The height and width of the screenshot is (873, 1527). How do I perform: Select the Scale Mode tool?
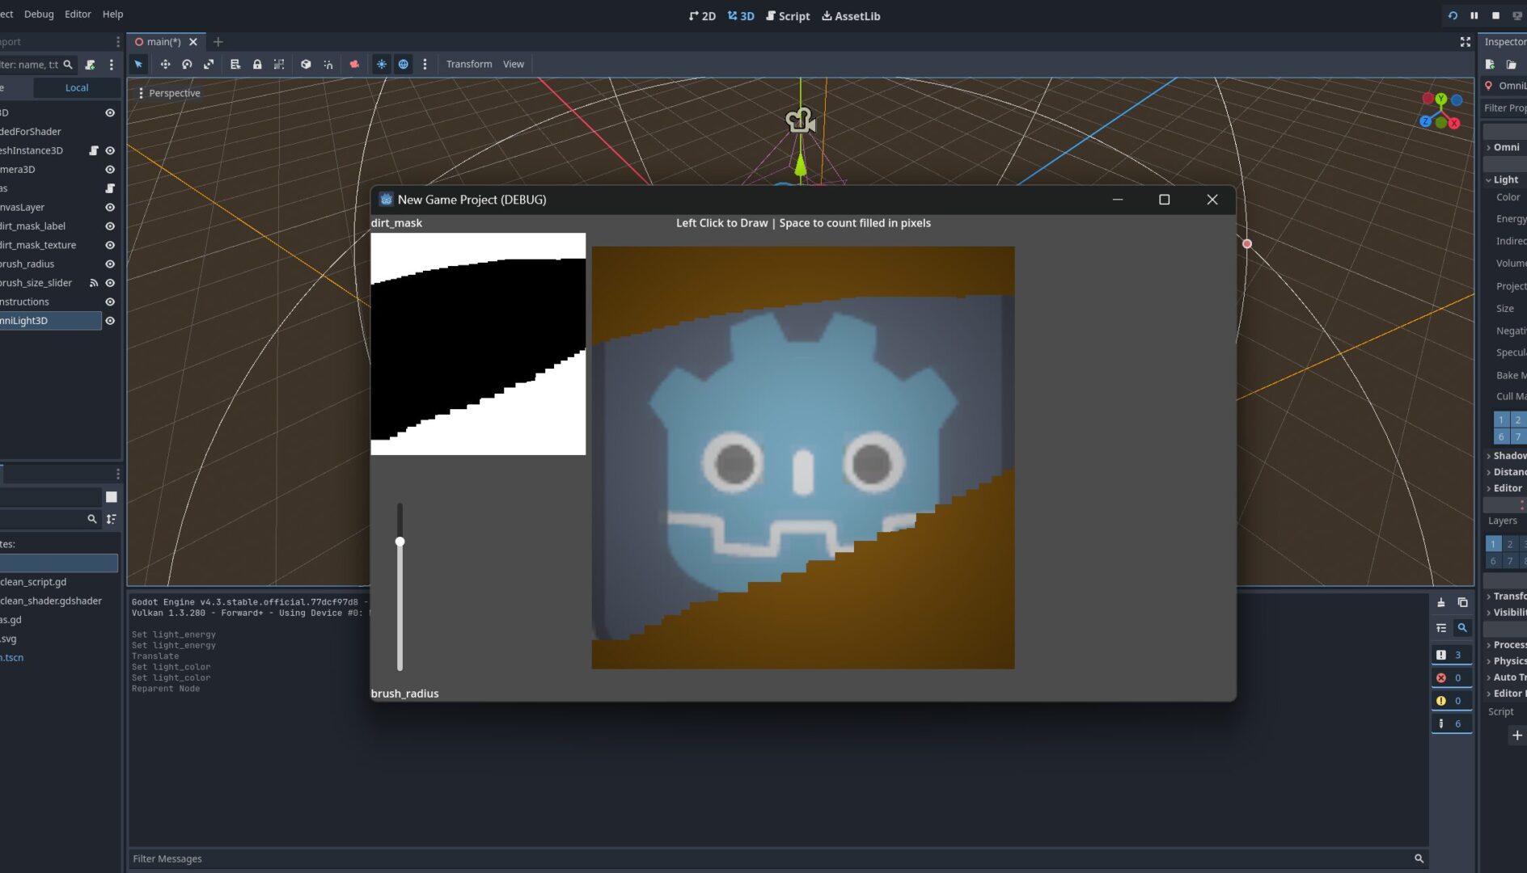pos(209,64)
